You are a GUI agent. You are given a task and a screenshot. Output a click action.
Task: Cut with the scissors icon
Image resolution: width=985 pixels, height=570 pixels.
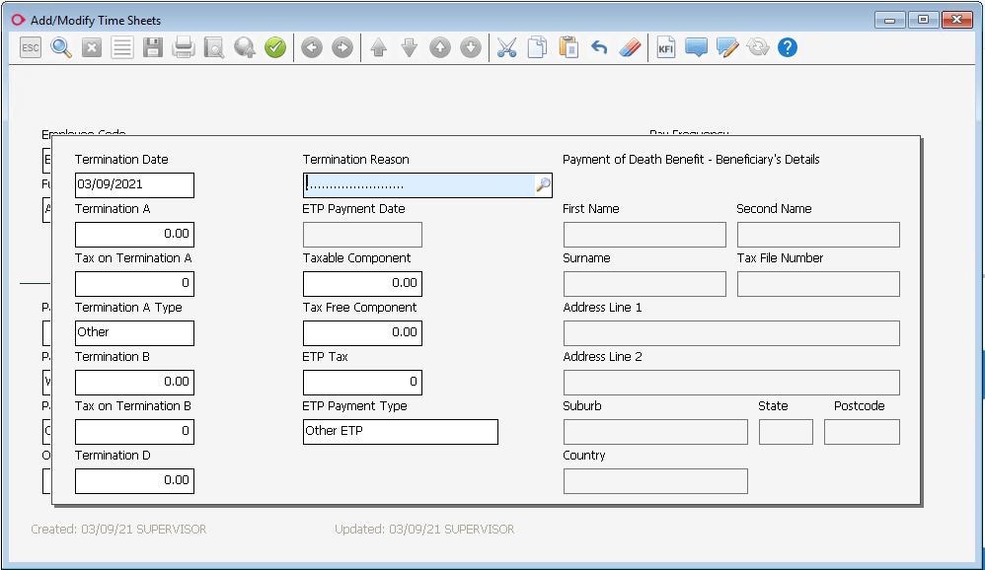pos(506,47)
